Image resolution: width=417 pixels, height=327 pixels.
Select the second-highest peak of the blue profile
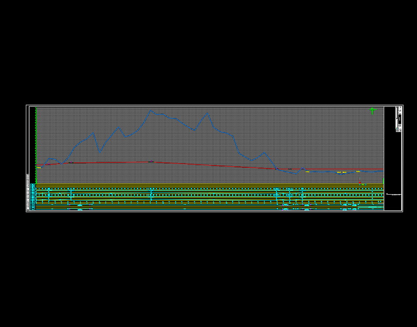pos(207,114)
